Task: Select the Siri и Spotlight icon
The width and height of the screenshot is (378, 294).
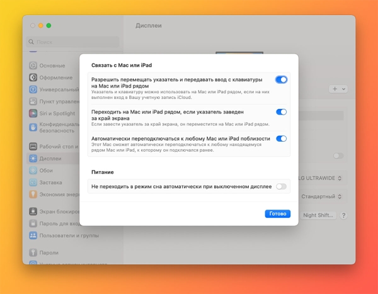Action: pyautogui.click(x=33, y=113)
